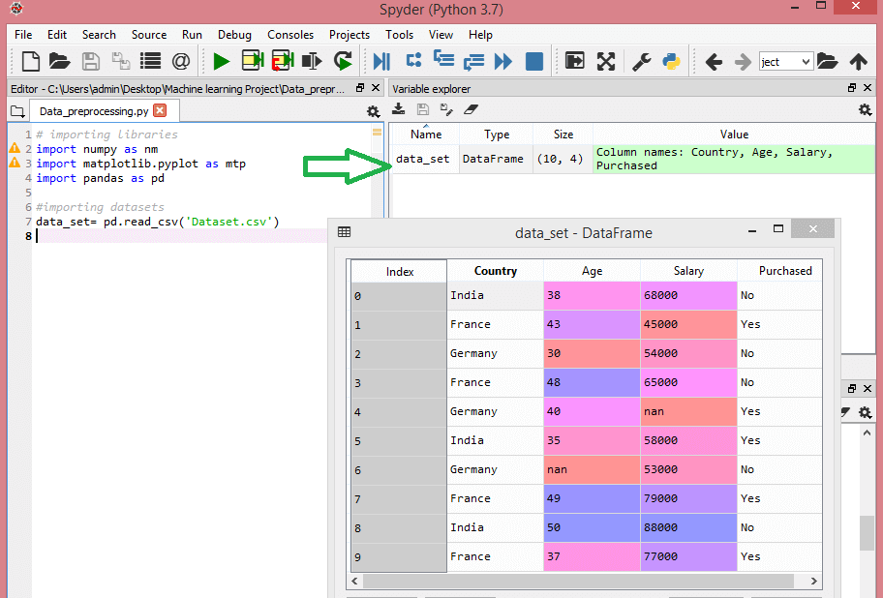Screen dimensions: 883x598
Task: Open the Source menu
Action: click(x=149, y=34)
